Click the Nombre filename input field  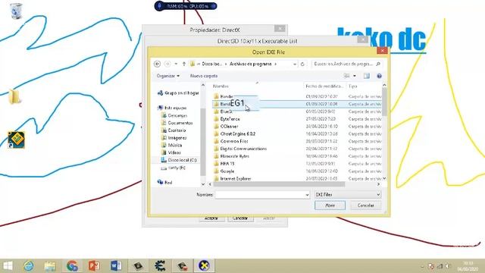pyautogui.click(x=260, y=195)
